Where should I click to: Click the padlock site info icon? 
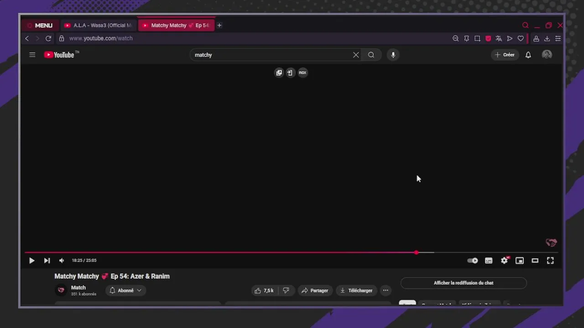tap(62, 39)
